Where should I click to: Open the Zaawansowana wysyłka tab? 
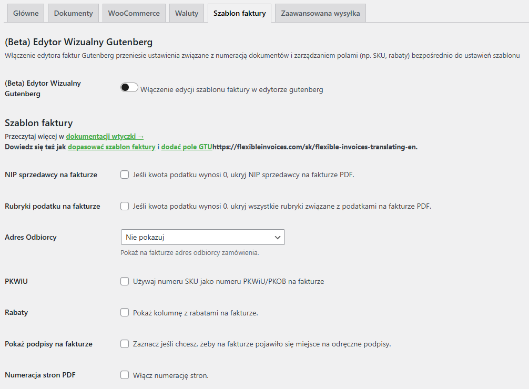tap(320, 13)
